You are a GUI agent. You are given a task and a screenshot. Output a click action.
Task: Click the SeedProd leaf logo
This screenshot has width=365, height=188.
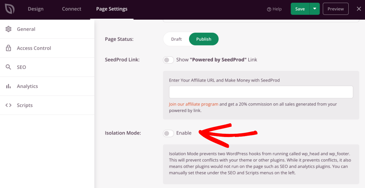pyautogui.click(x=9, y=9)
